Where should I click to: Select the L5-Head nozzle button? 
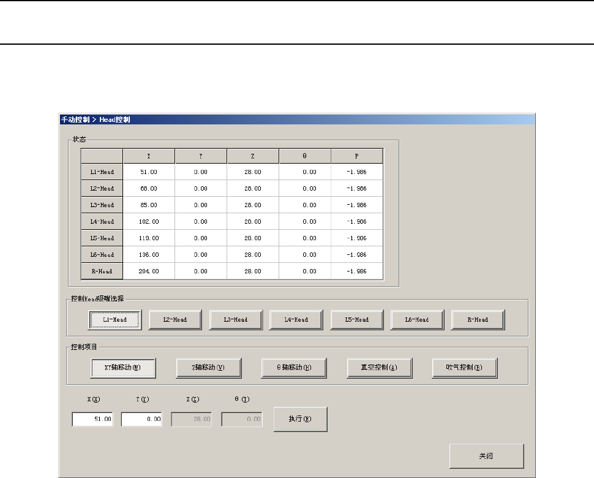pos(357,320)
